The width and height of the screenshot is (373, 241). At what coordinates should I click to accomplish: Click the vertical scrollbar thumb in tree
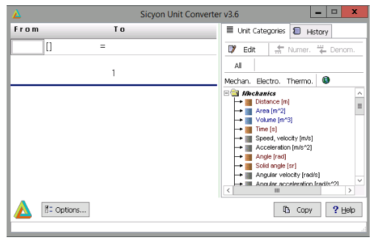[359, 106]
